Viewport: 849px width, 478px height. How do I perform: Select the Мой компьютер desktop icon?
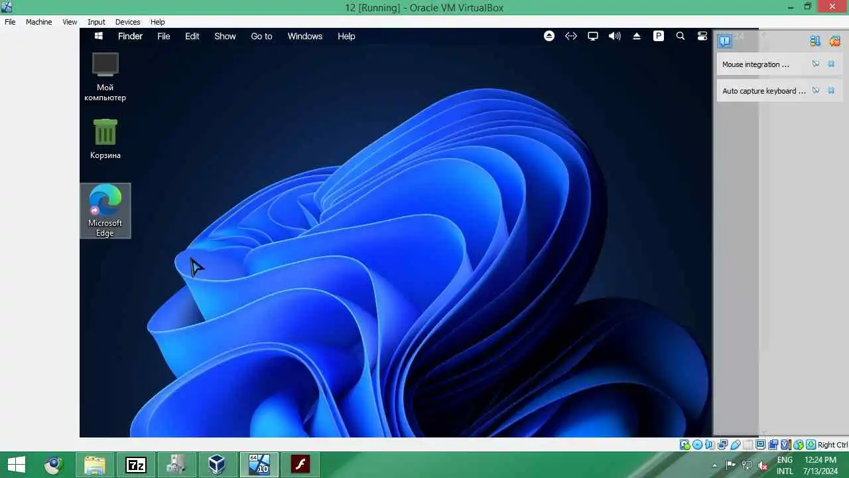click(x=105, y=77)
